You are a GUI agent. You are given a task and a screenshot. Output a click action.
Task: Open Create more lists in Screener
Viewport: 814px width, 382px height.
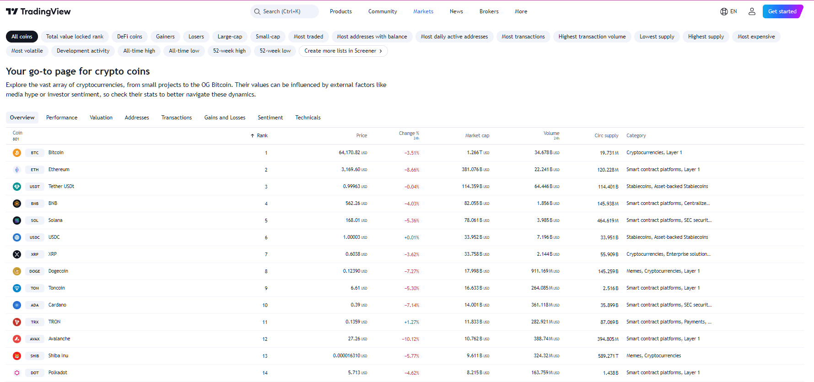pyautogui.click(x=343, y=51)
